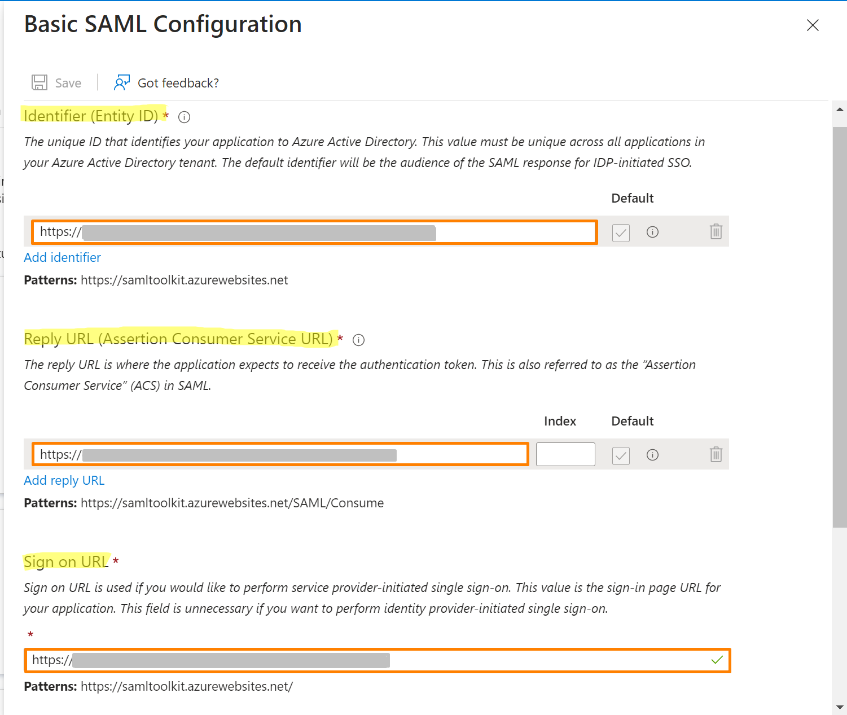The width and height of the screenshot is (847, 715).
Task: Click the Got feedback icon
Action: click(x=122, y=82)
